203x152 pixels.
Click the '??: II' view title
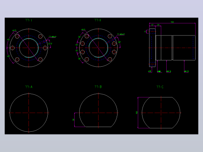click(x=98, y=20)
